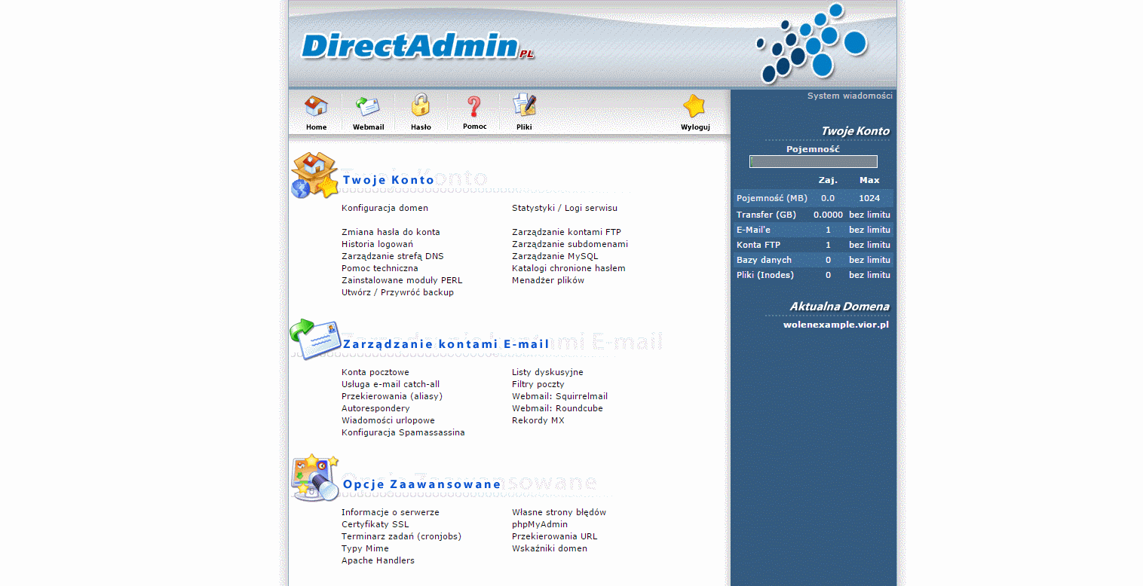
Task: Click the Transfer (GB) row label
Action: coord(766,215)
